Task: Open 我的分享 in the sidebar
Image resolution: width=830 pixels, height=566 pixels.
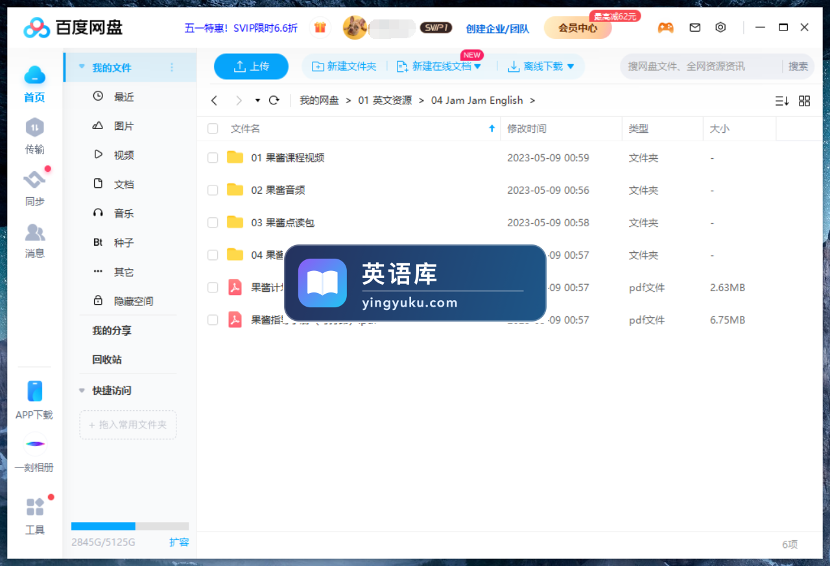Action: coord(112,331)
